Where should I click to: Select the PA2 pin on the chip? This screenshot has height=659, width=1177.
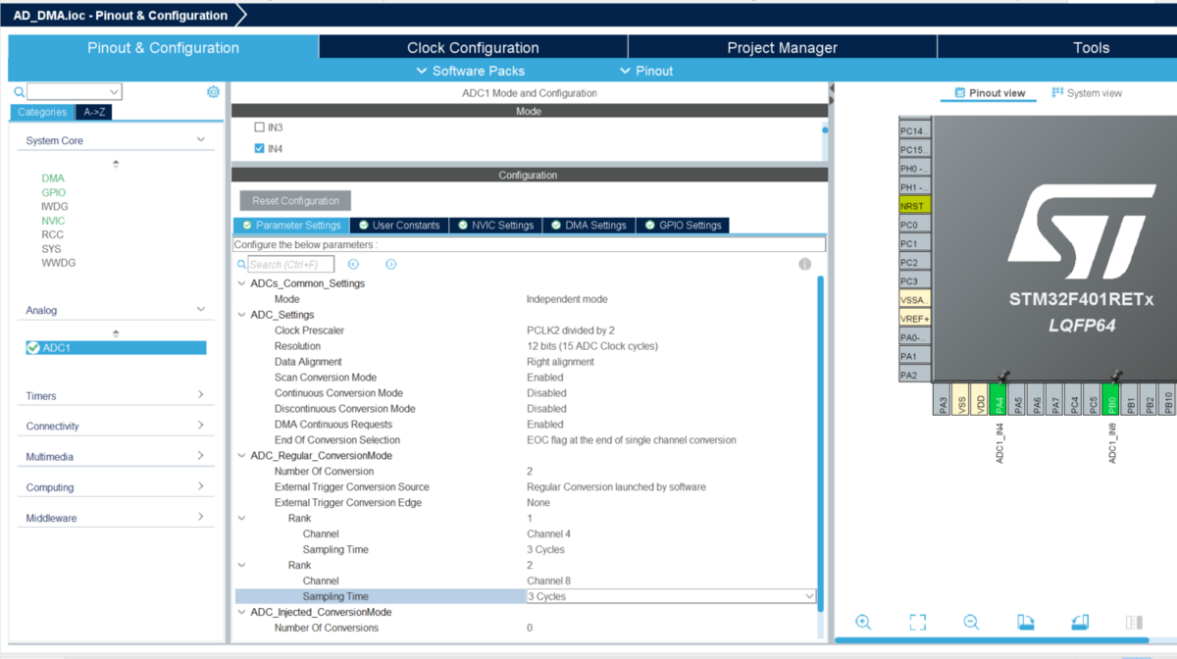tap(914, 375)
